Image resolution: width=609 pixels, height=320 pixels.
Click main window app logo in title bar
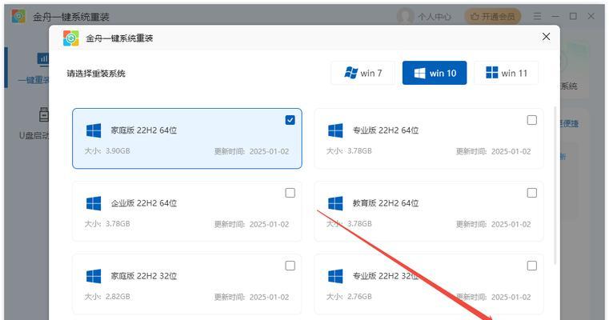pyautogui.click(x=18, y=16)
